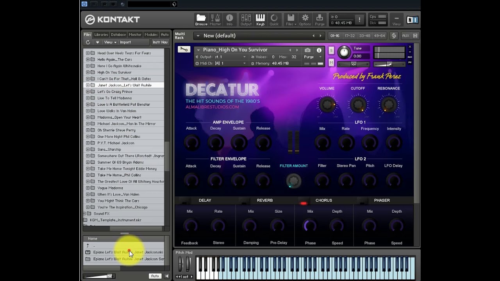The width and height of the screenshot is (500, 281).
Task: Open the Quick-load icon
Action: click(274, 20)
